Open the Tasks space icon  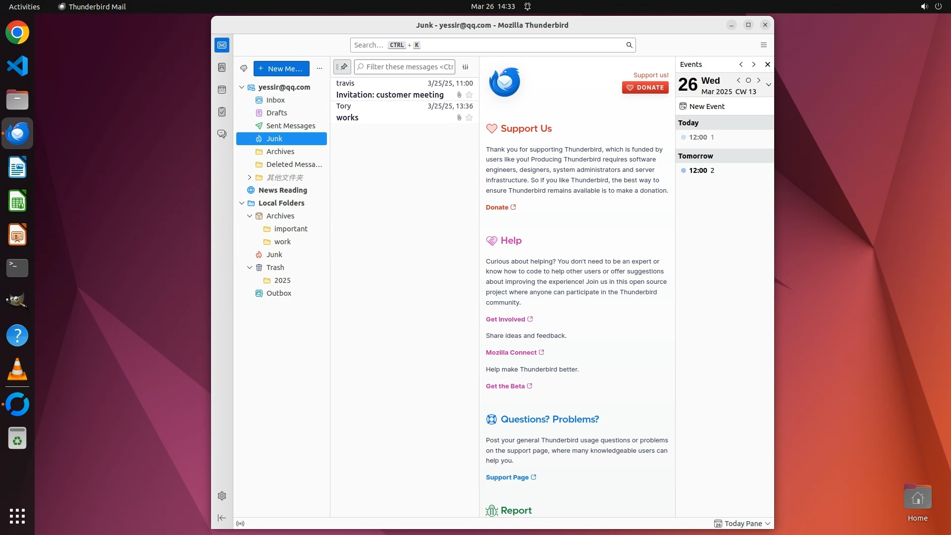221,112
